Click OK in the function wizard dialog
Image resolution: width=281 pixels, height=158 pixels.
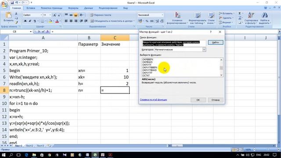[198, 100]
